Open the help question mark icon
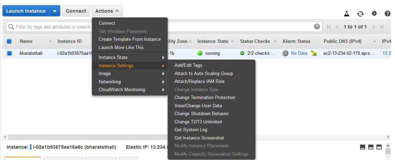 point(388,14)
